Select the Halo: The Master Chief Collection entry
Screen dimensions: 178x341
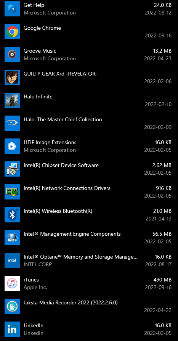click(88, 123)
